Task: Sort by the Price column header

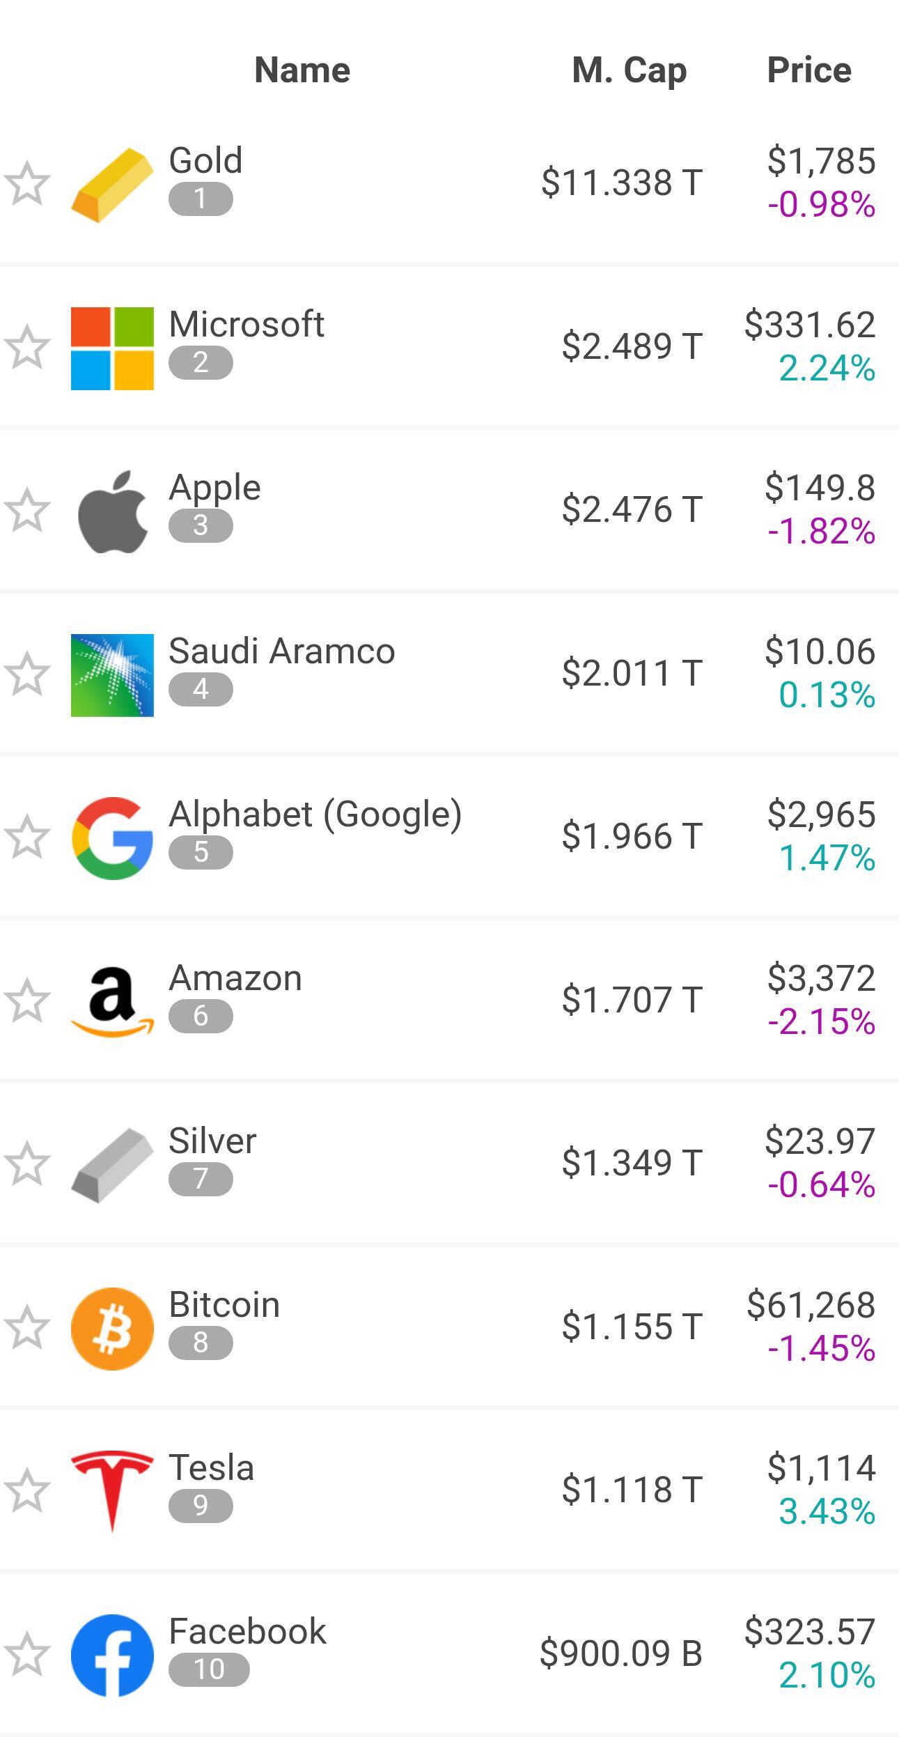Action: 808,70
